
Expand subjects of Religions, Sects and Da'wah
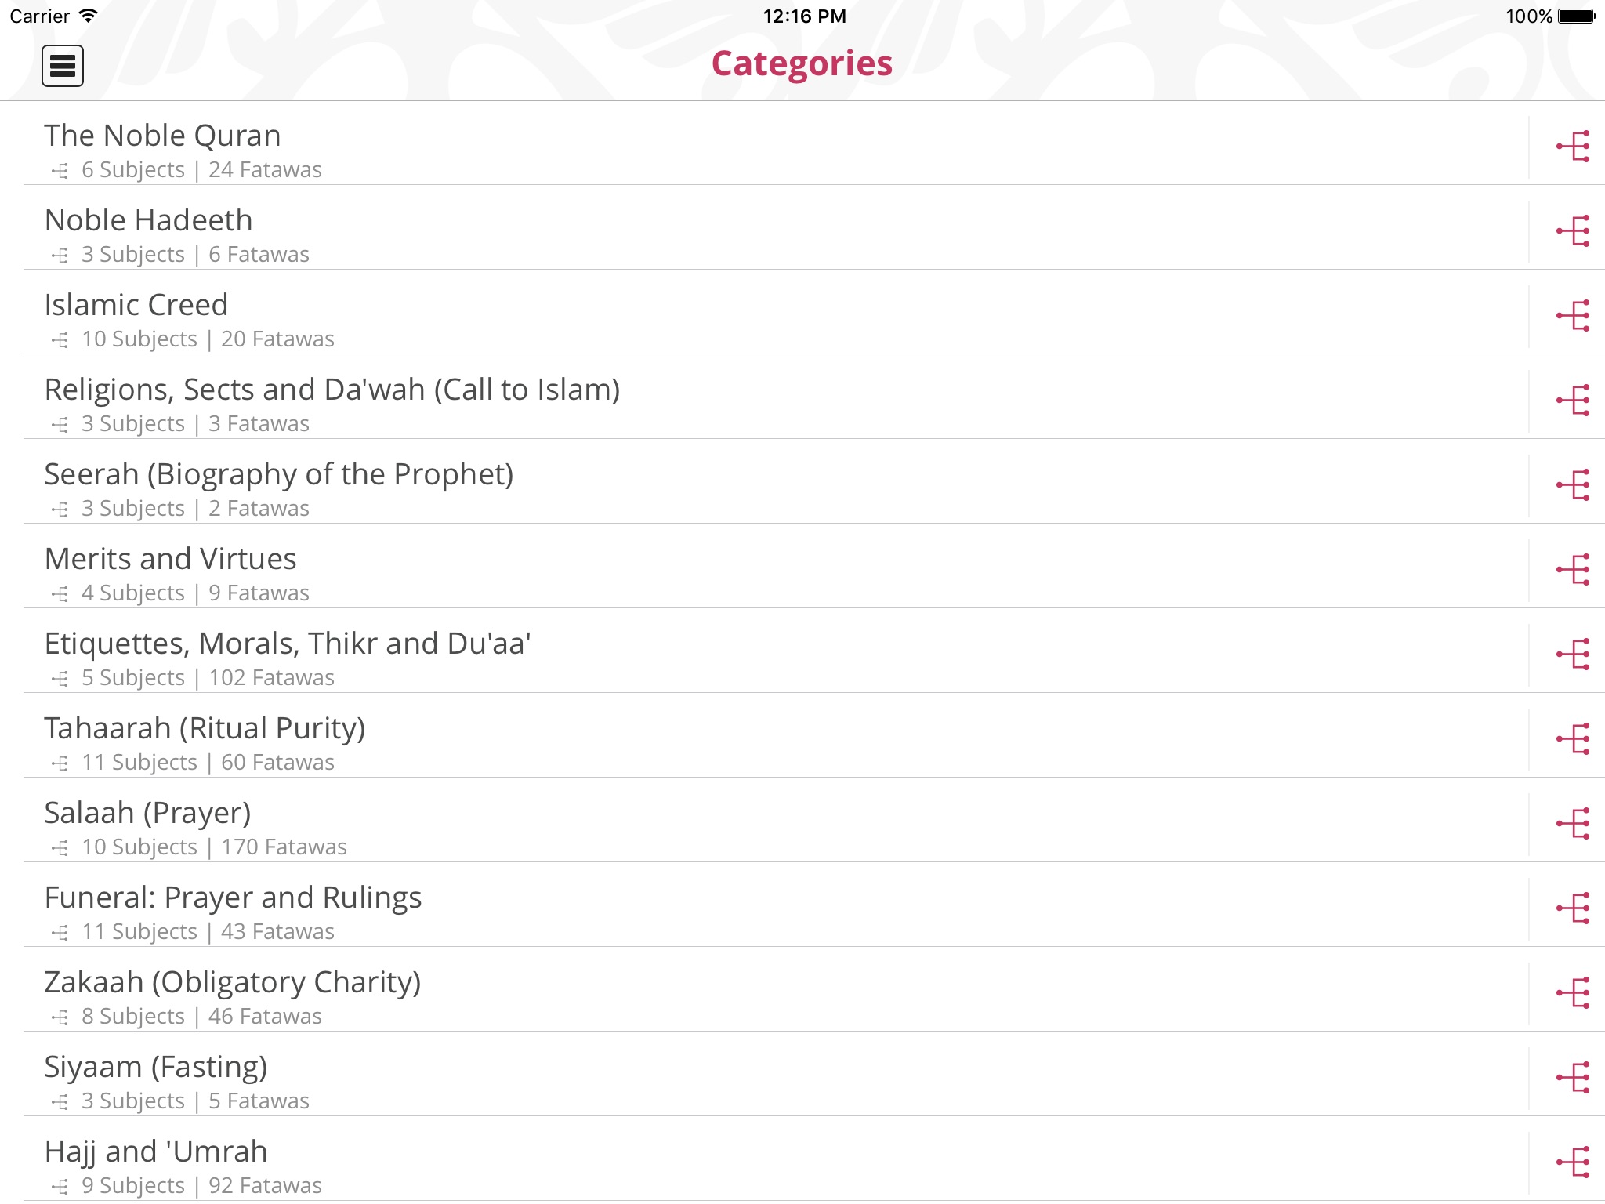[1572, 401]
